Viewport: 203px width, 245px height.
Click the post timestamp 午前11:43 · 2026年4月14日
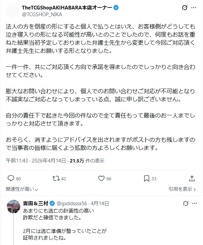pos(35,161)
